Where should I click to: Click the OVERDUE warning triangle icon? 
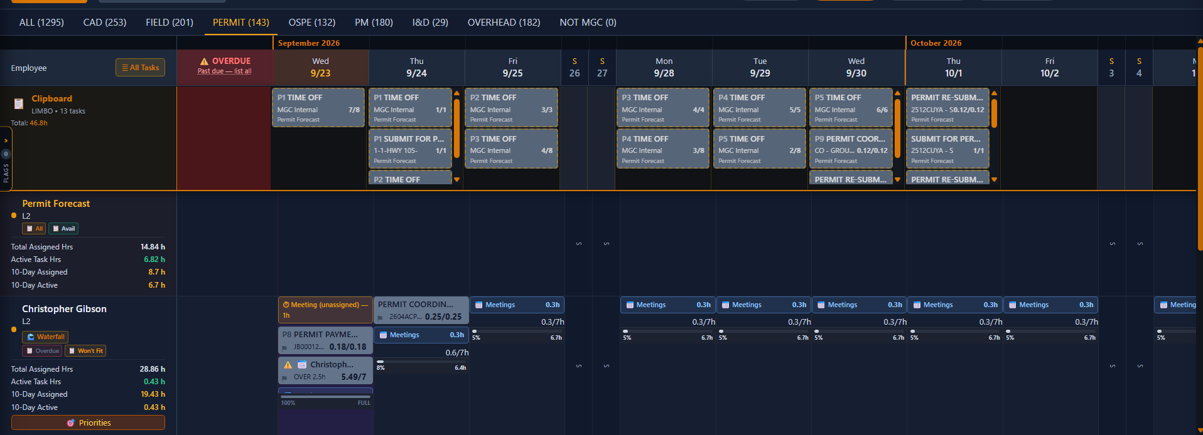pyautogui.click(x=204, y=61)
